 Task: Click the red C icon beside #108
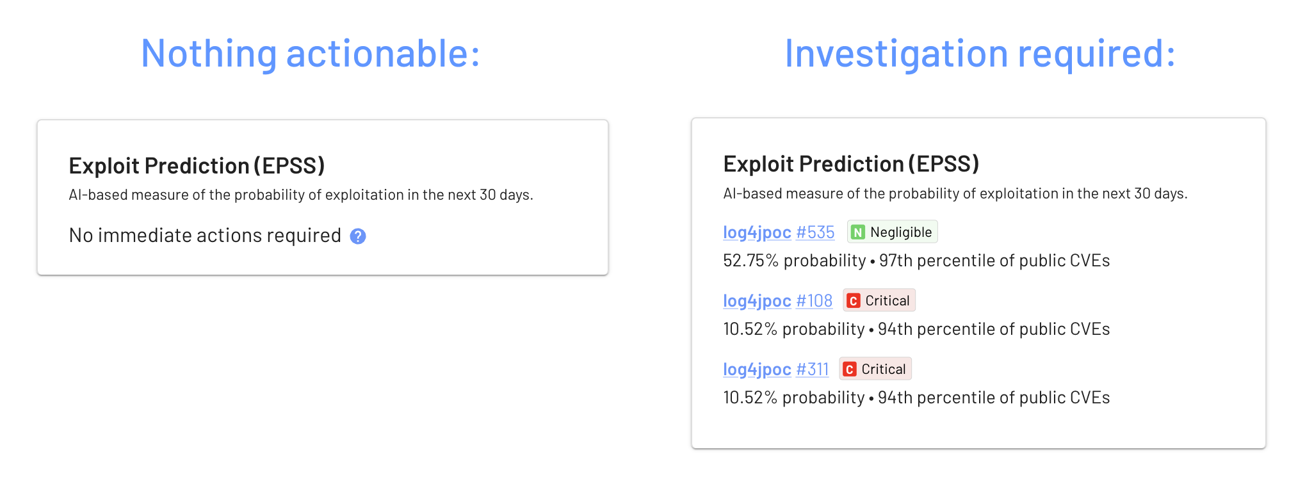[x=854, y=301]
